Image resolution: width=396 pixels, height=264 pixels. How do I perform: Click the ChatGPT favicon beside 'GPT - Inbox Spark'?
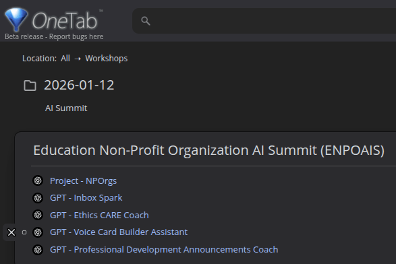coord(38,198)
